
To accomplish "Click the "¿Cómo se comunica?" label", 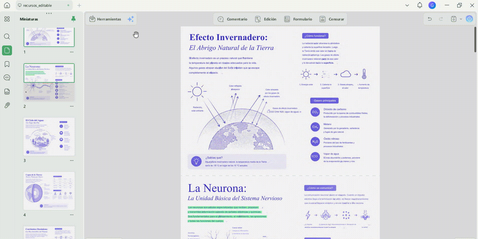I will click(320, 188).
